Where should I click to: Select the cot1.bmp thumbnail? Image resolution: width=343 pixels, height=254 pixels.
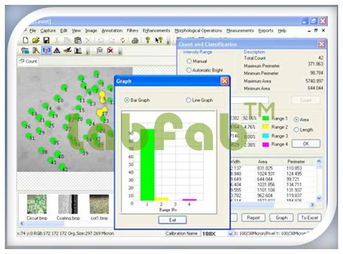[x=99, y=204]
